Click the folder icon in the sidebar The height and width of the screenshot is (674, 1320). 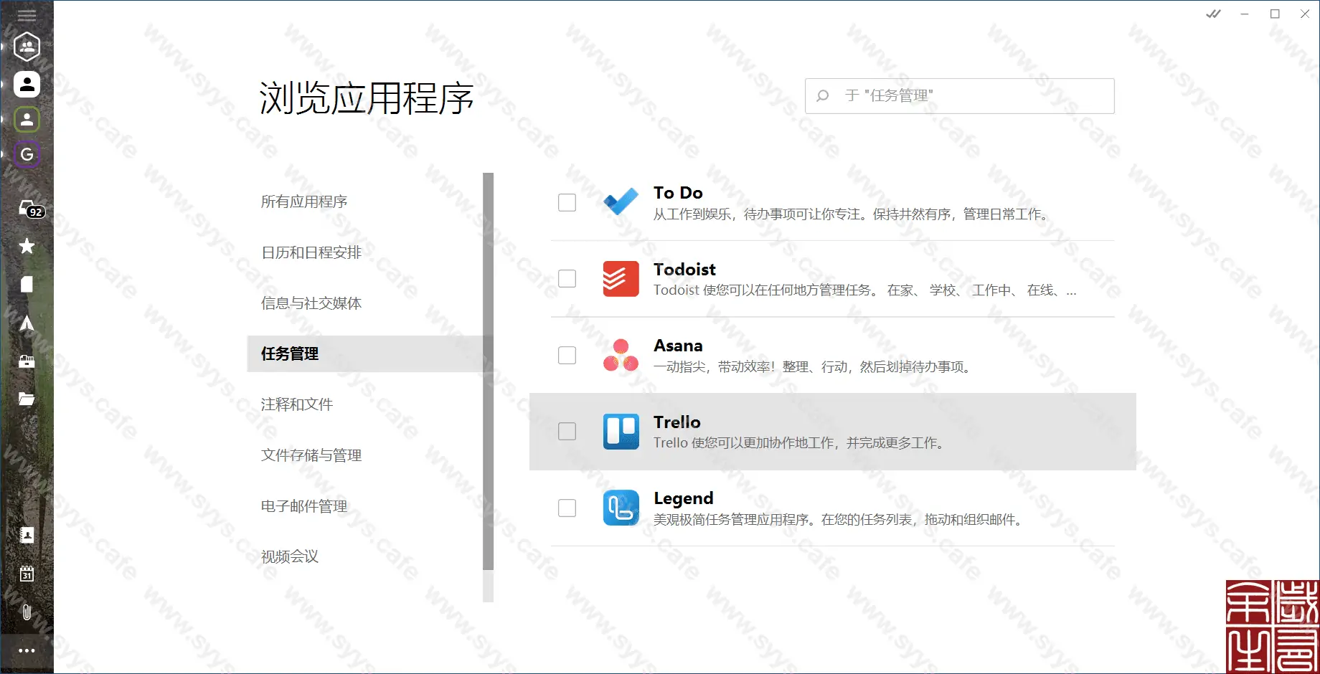(x=27, y=399)
